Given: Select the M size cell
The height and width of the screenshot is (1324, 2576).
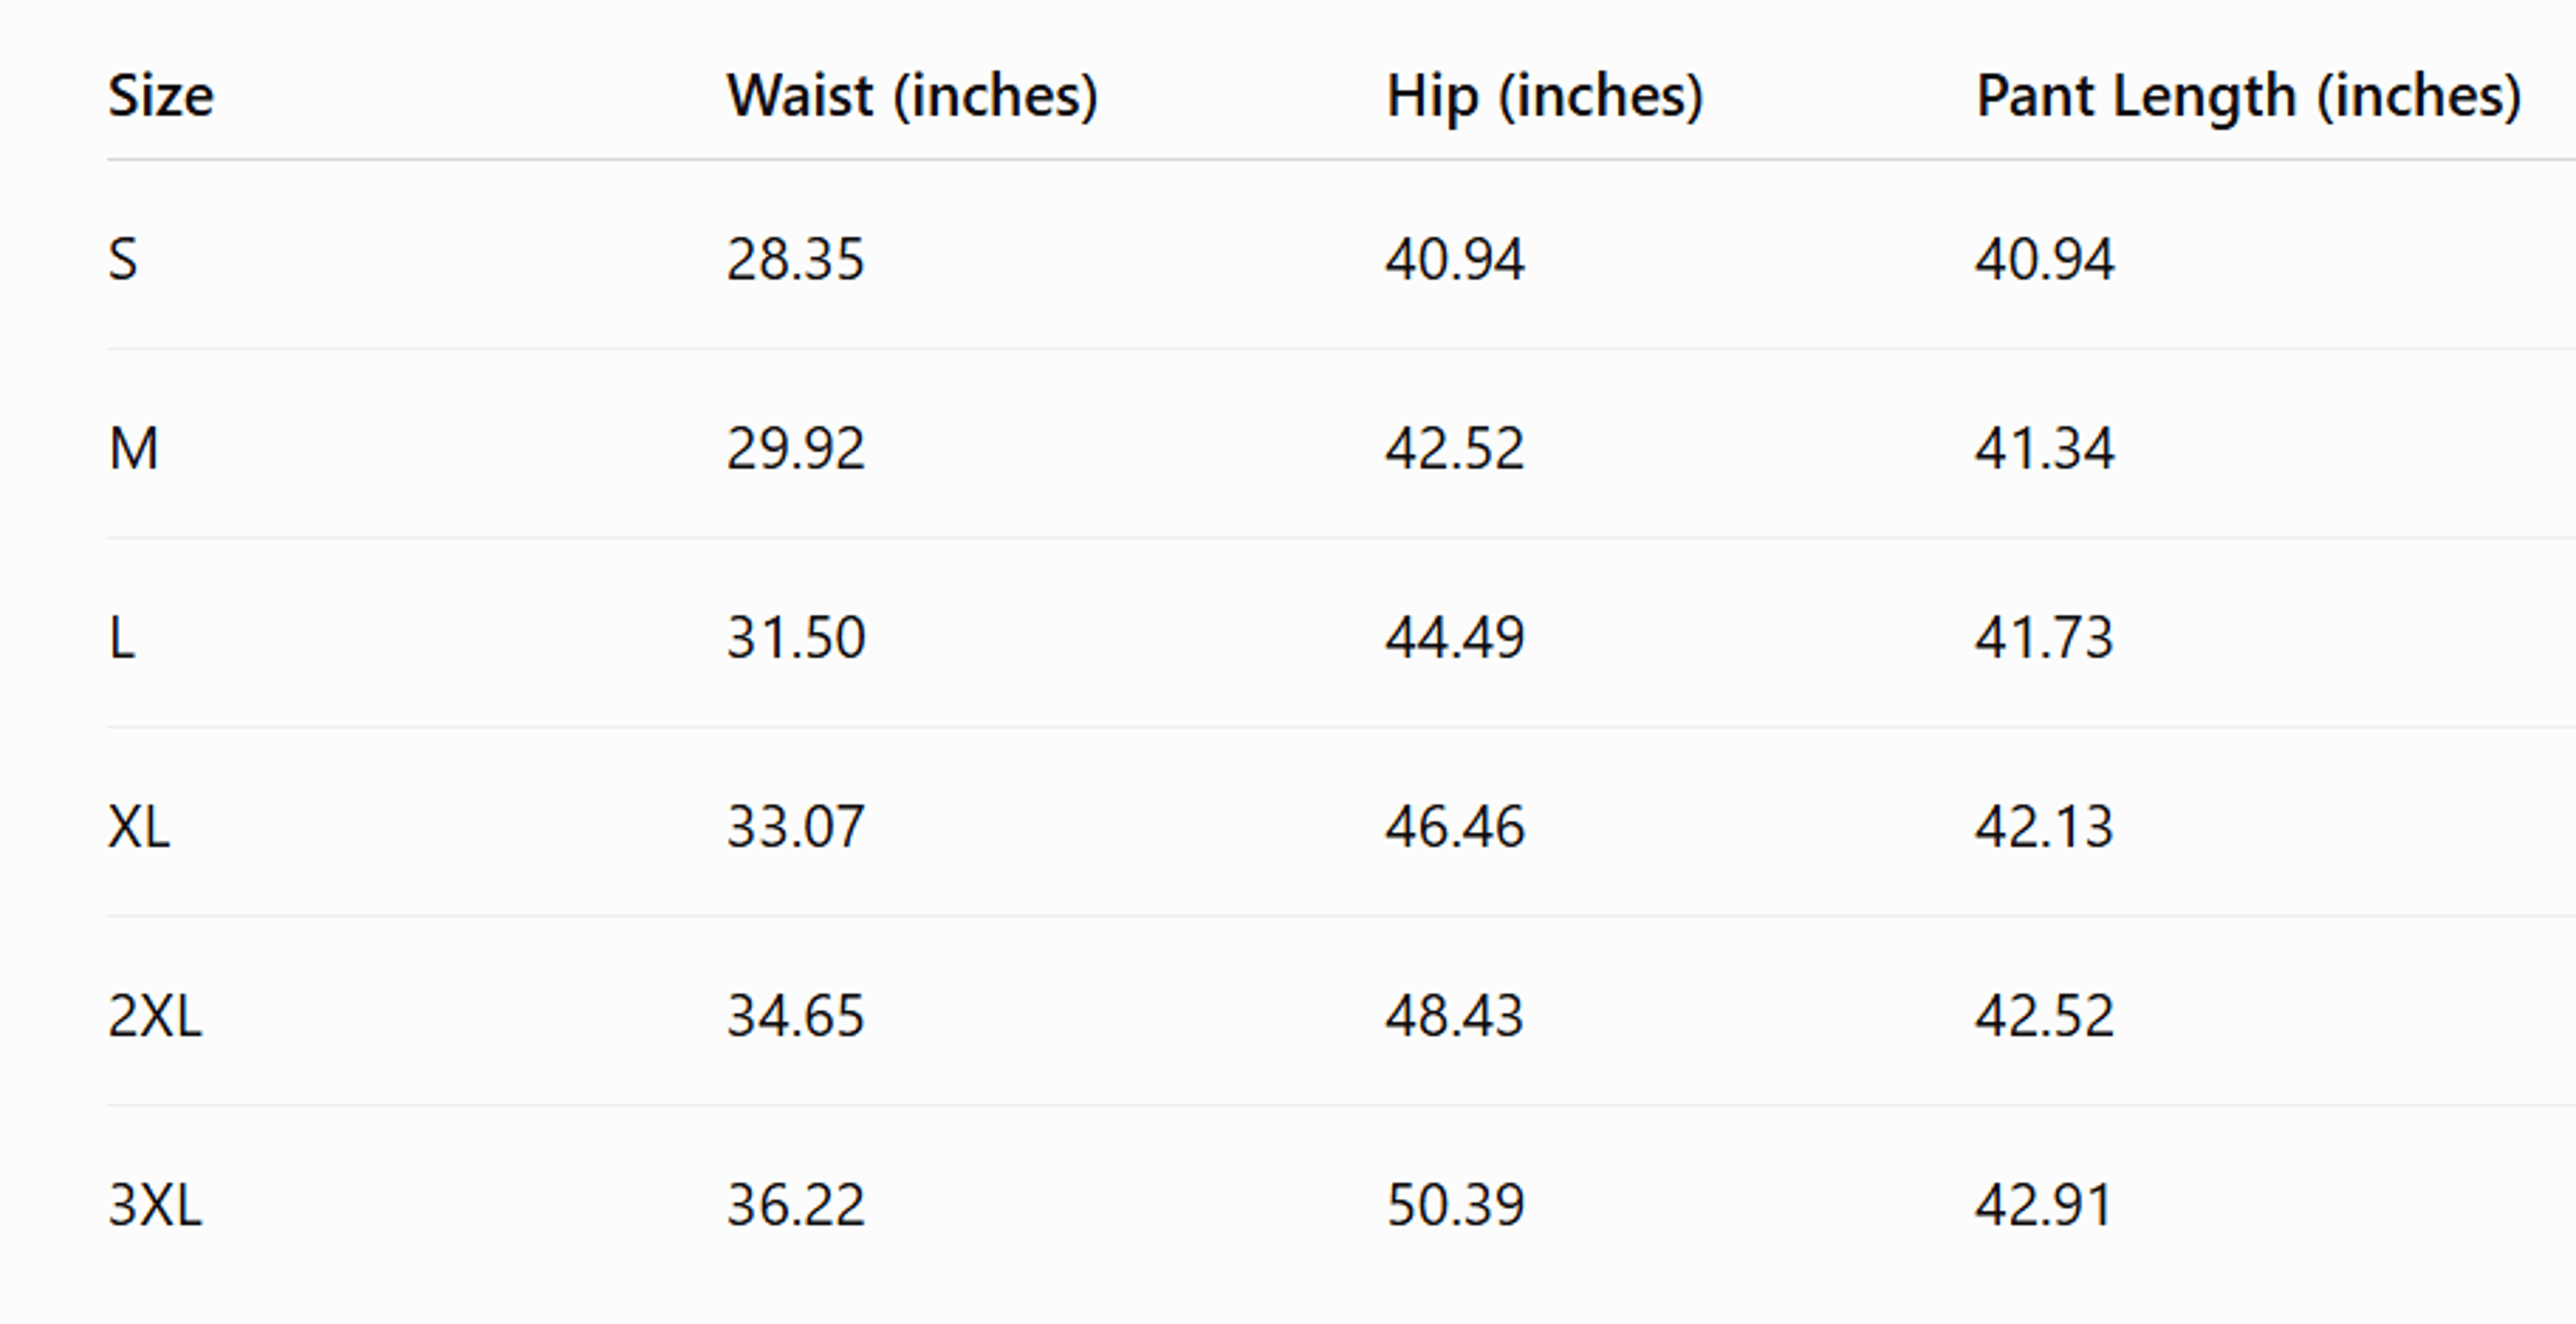Looking at the screenshot, I should (x=133, y=448).
